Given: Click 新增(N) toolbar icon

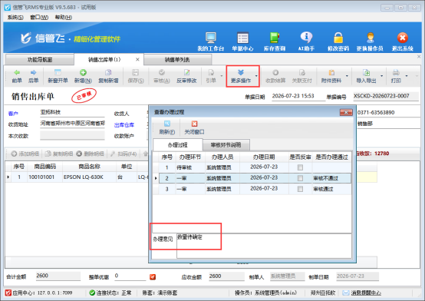Looking at the screenshot, I should pos(83,76).
